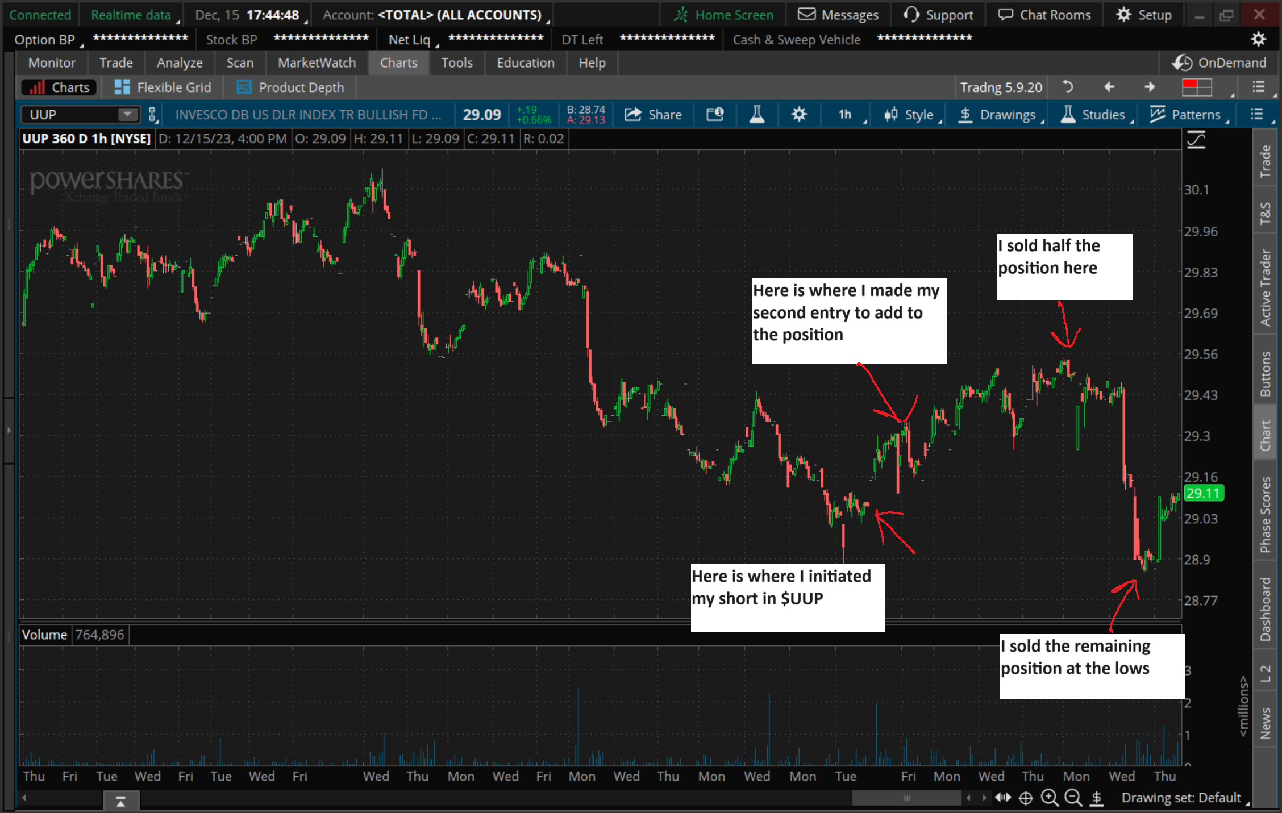Toggle the T&S side panel
1282x813 pixels.
(x=1265, y=213)
